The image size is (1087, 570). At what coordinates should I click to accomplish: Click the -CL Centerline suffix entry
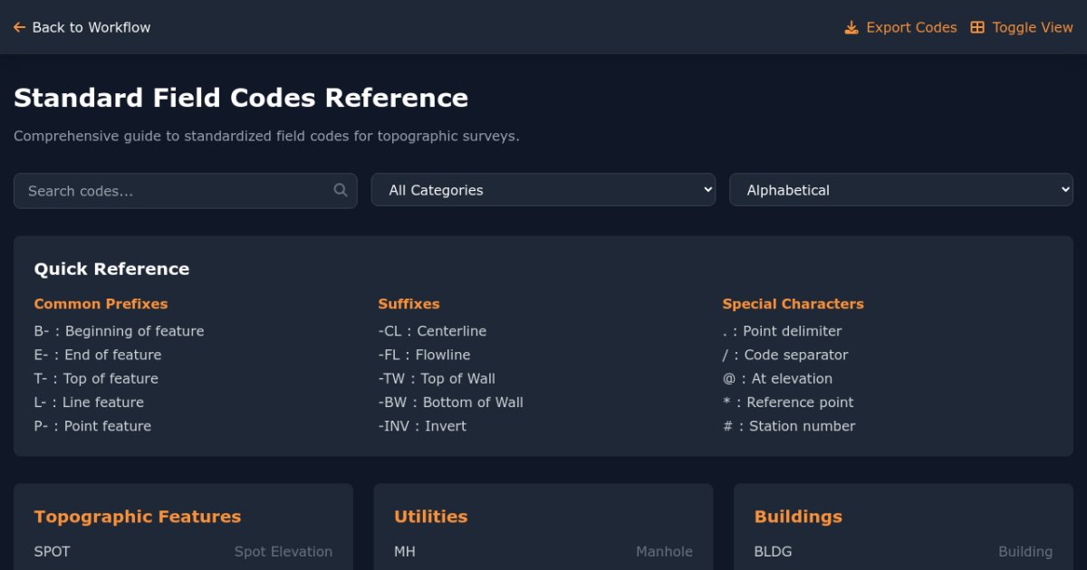(x=432, y=331)
